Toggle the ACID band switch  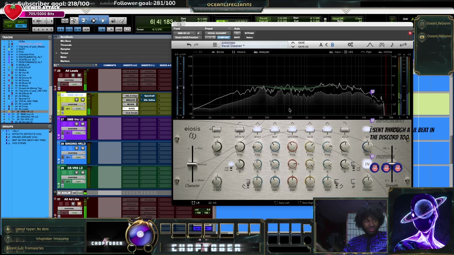tap(310, 129)
